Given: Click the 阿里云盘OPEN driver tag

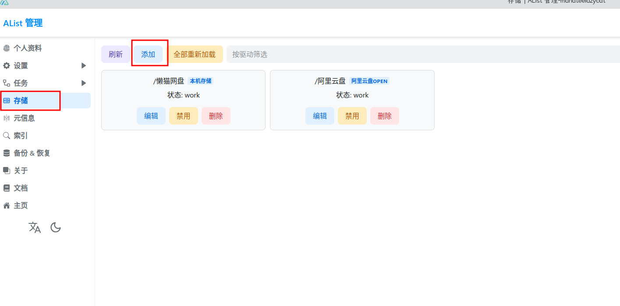Looking at the screenshot, I should tap(370, 81).
